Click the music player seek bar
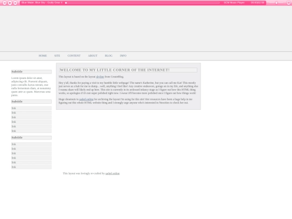This screenshot has height=219, width=292. click(142, 3)
